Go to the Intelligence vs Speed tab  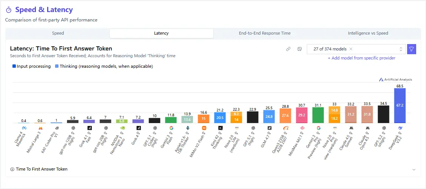[368, 34]
